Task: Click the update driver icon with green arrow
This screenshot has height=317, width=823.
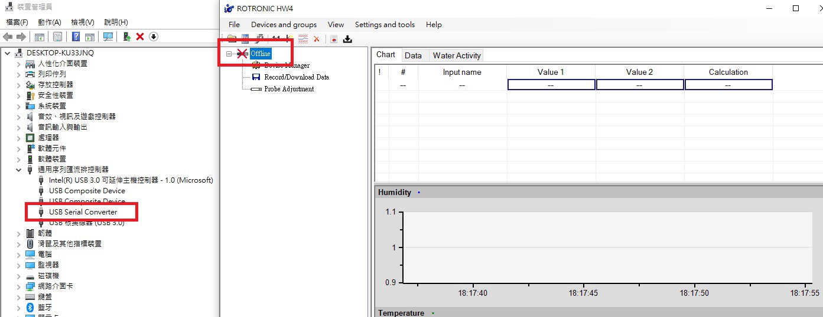Action: pyautogui.click(x=127, y=37)
